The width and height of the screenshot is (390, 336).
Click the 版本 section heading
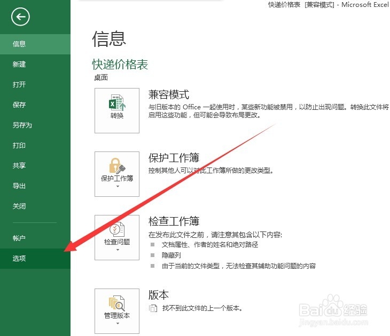[x=159, y=295]
